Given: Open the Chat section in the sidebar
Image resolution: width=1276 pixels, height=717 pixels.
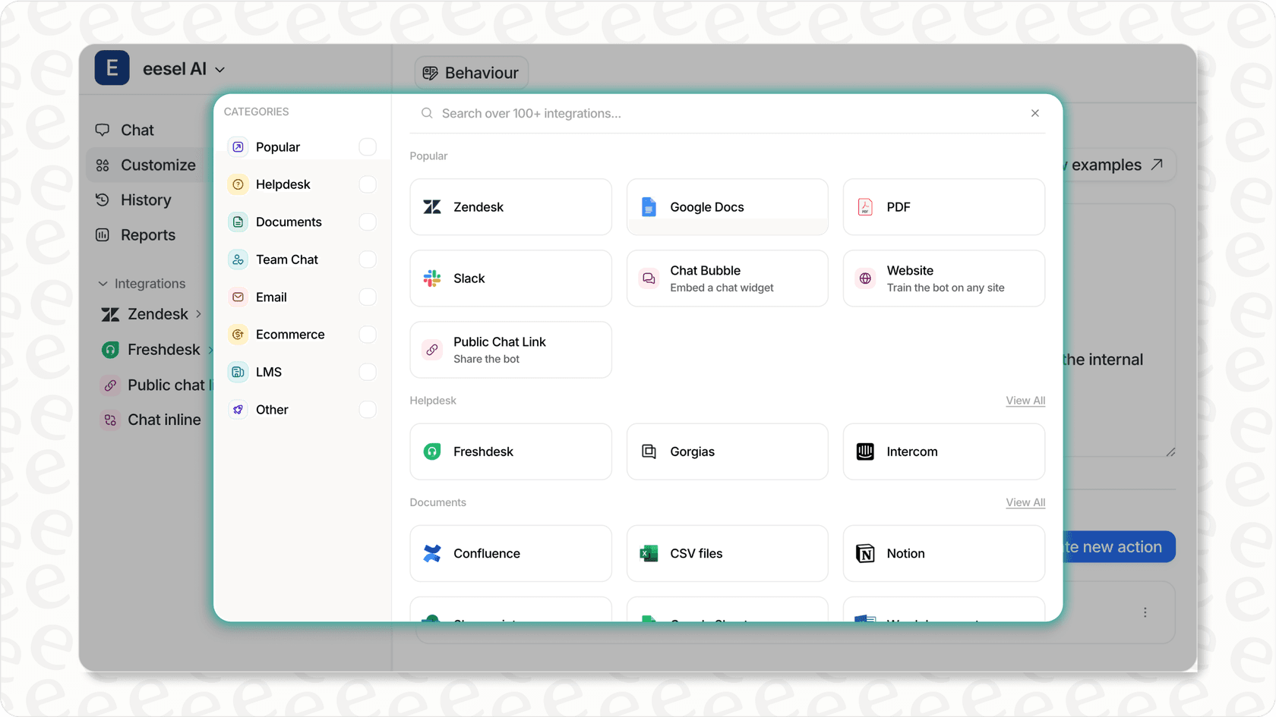Looking at the screenshot, I should pos(137,130).
